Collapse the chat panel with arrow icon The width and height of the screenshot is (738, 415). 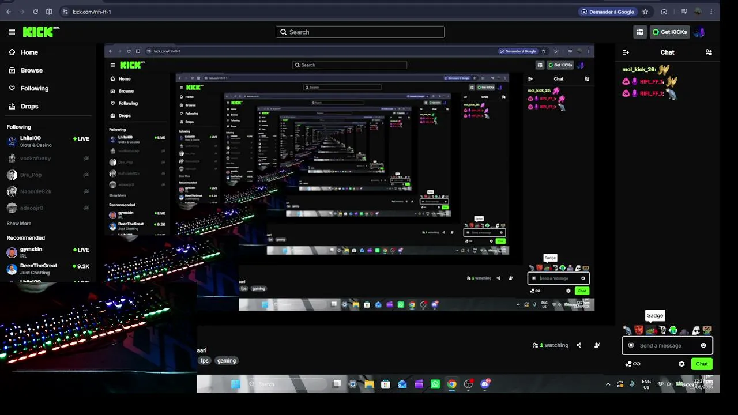tap(626, 52)
